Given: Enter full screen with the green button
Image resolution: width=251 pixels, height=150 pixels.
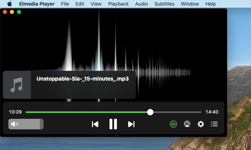Looking at the screenshot, I should [19, 12].
